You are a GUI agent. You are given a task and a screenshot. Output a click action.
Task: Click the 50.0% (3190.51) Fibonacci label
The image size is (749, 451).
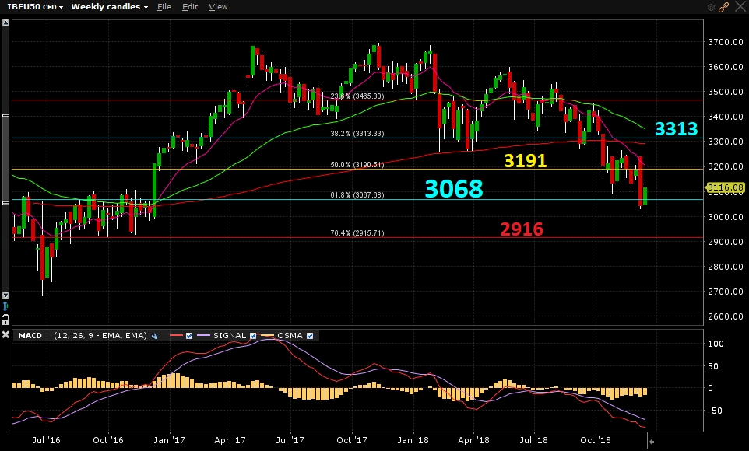click(357, 165)
